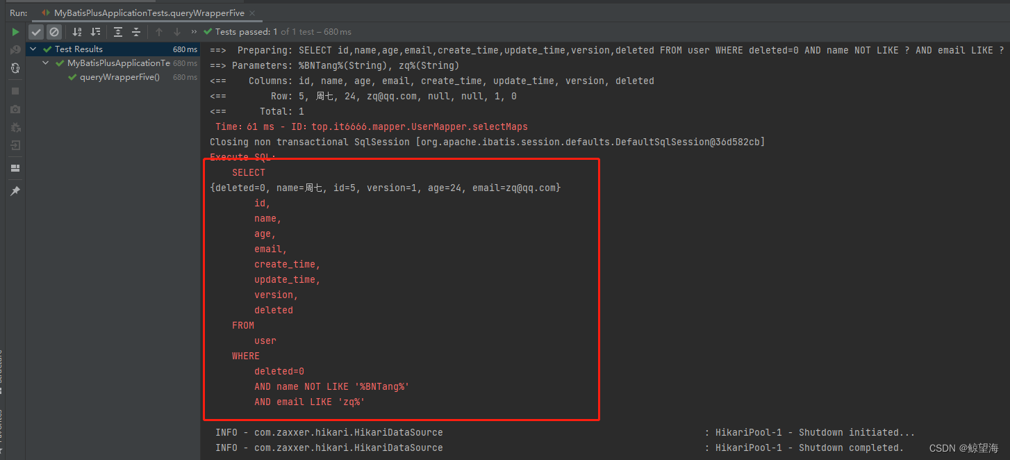
Task: Click the "AND name NOT LIKE '%BNTang%'" line
Action: [x=332, y=386]
